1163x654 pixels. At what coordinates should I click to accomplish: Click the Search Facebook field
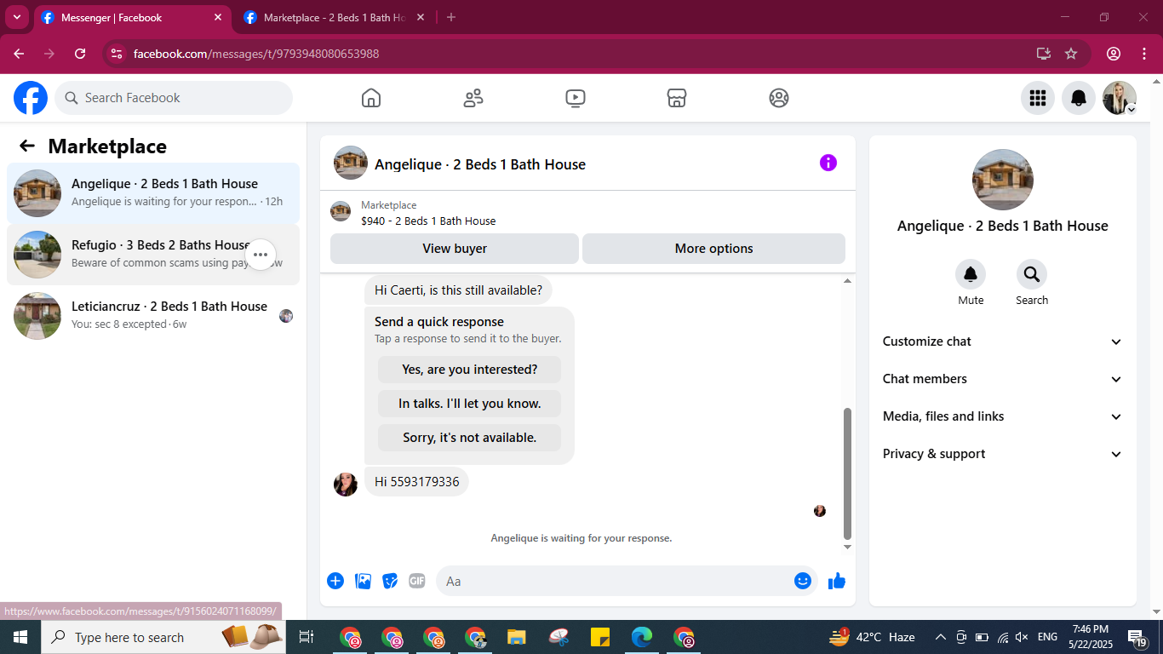[x=174, y=98]
